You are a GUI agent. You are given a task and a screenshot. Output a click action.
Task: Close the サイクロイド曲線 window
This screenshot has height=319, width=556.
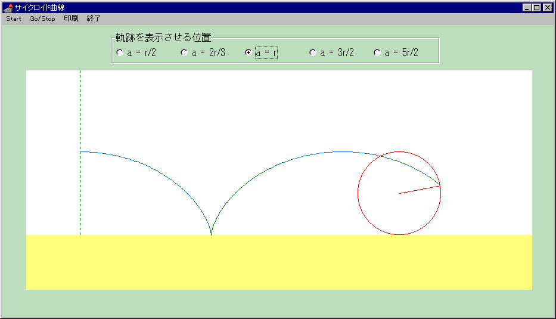point(547,8)
